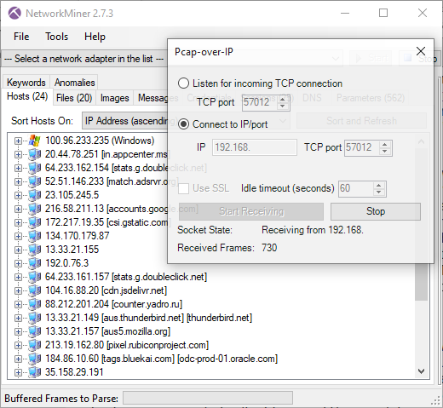Select Listen for incoming TCP connection option
This screenshot has width=443, height=408.
coord(183,83)
